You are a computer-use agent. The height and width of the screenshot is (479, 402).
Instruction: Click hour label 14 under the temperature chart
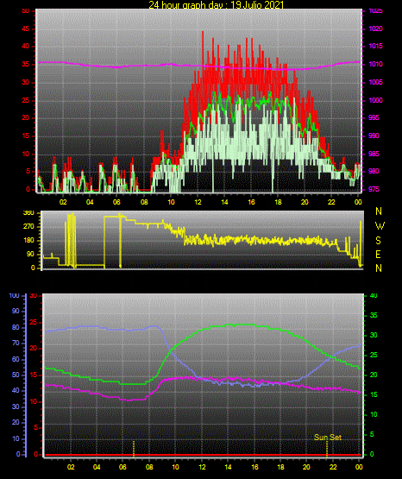coord(228,467)
